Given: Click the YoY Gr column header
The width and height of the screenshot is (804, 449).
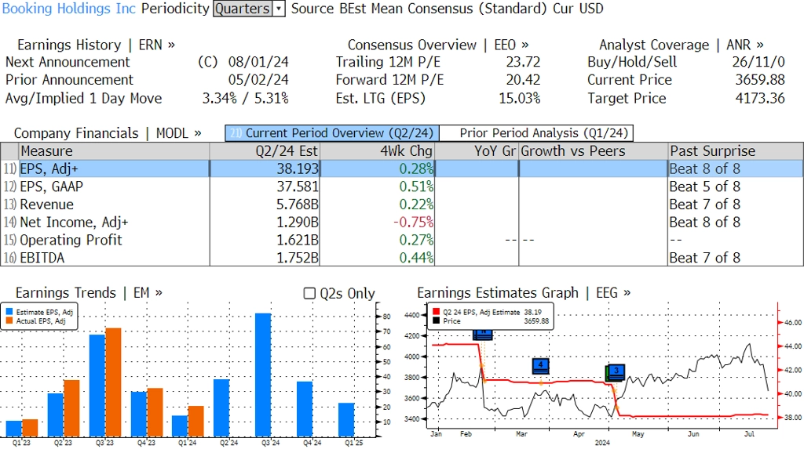Looking at the screenshot, I should point(477,151).
